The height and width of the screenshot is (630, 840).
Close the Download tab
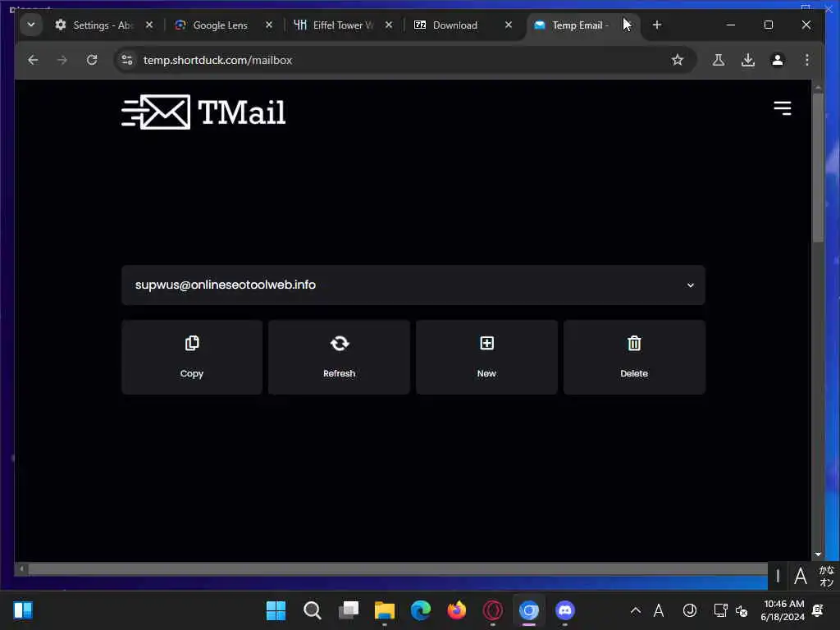[509, 25]
